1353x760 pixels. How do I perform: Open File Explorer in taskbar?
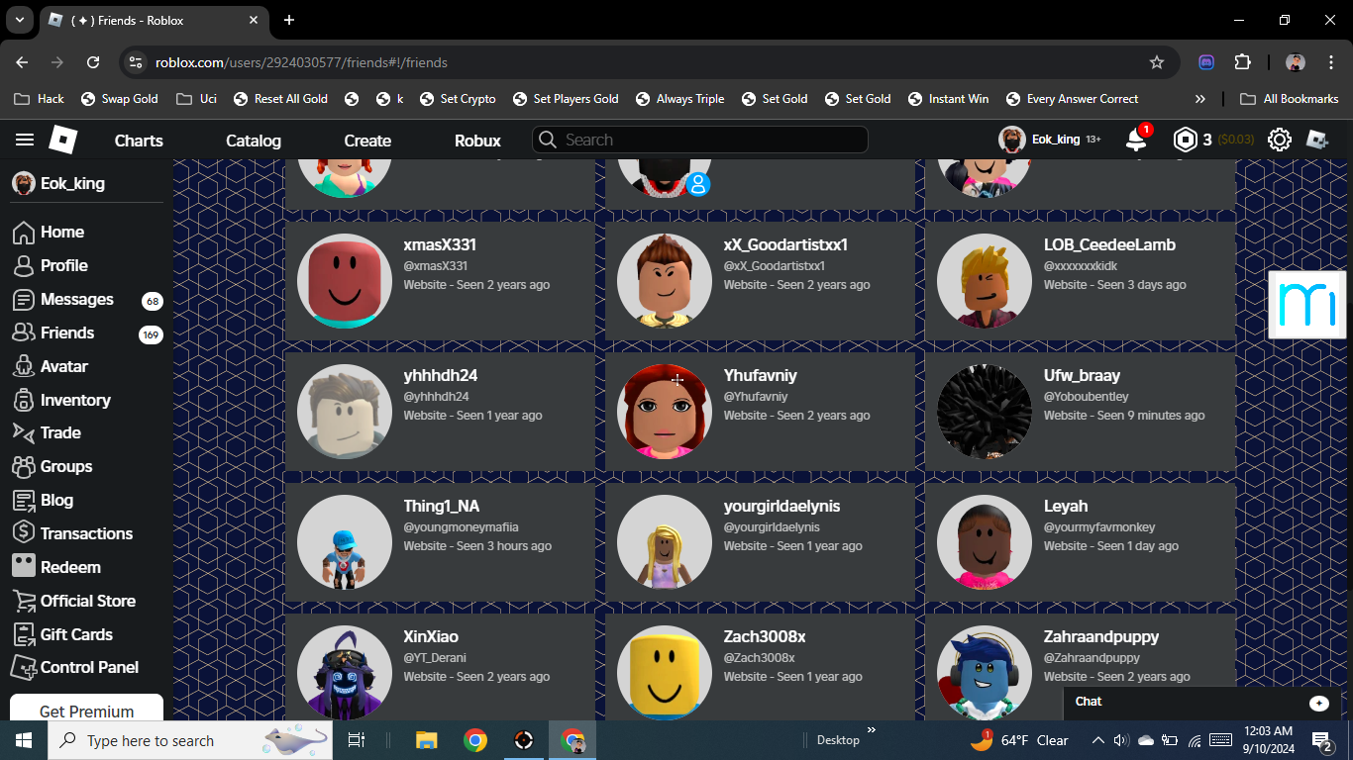(x=426, y=740)
